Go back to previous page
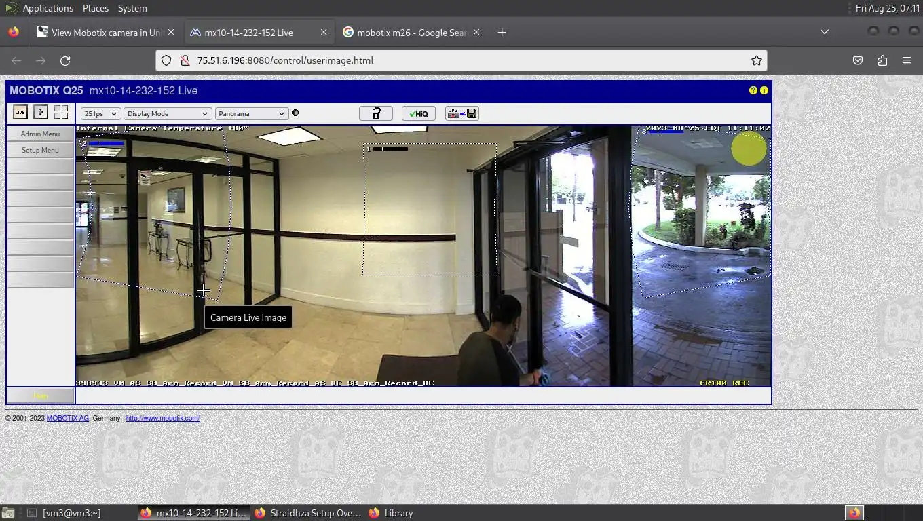The image size is (923, 521). coord(16,60)
